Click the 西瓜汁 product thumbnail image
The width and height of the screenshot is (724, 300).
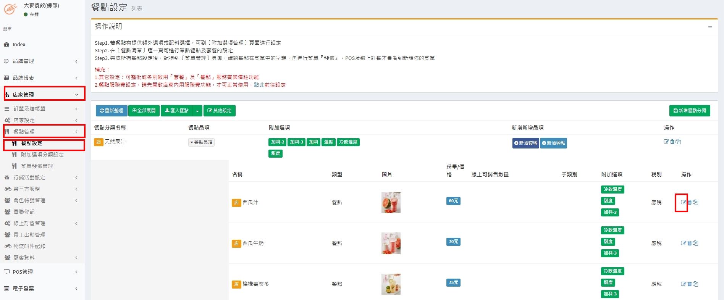click(x=391, y=202)
